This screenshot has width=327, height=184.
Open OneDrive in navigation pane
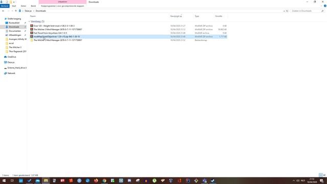pyautogui.click(x=12, y=57)
